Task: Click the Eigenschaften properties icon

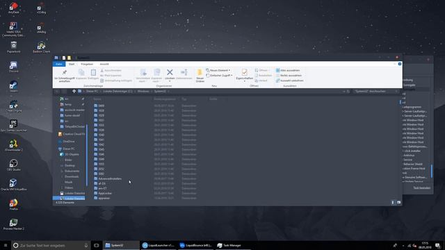Action: [x=244, y=72]
